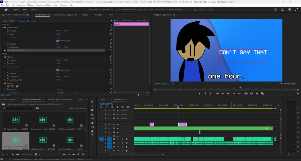Toggle Snap in Timeline magnet
The height and width of the screenshot is (161, 301).
click(x=107, y=107)
